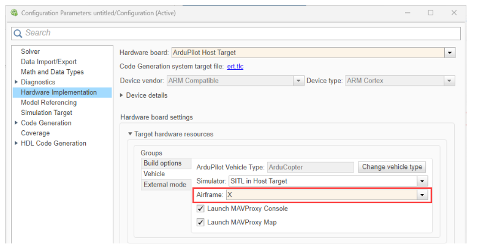Click the Change vehicle type button
Viewport: 478px width, 252px height.
tap(392, 167)
